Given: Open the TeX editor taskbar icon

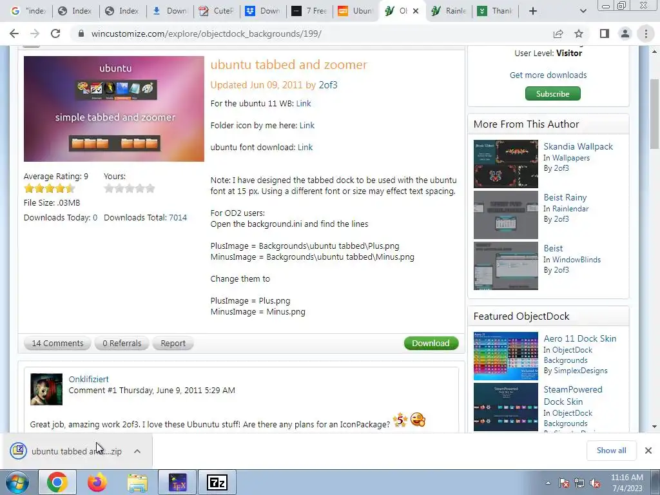Looking at the screenshot, I should coord(177,482).
